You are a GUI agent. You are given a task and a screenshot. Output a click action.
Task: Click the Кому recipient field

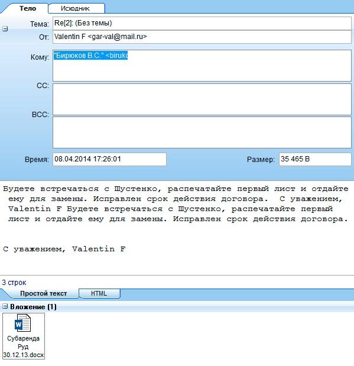pyautogui.click(x=202, y=66)
